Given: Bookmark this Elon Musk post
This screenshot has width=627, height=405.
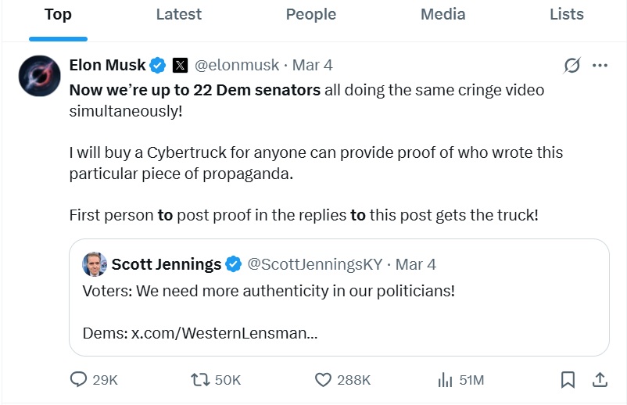Looking at the screenshot, I should click(568, 380).
